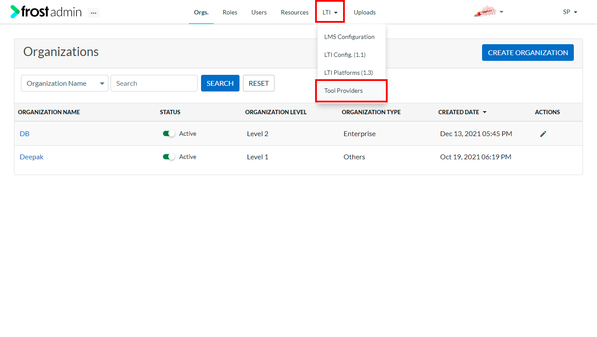The image size is (597, 337).
Task: Click the Organizations page heading
Action: (61, 52)
